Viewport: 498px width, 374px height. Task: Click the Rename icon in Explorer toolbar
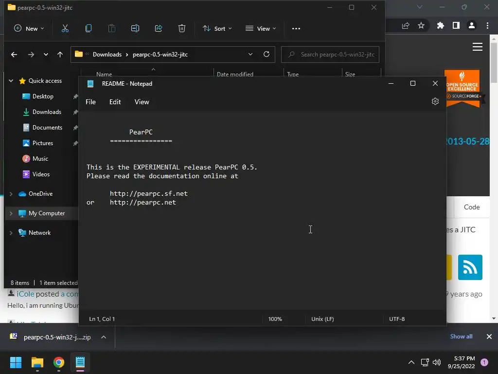[135, 29]
